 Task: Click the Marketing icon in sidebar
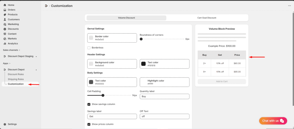point(5,24)
